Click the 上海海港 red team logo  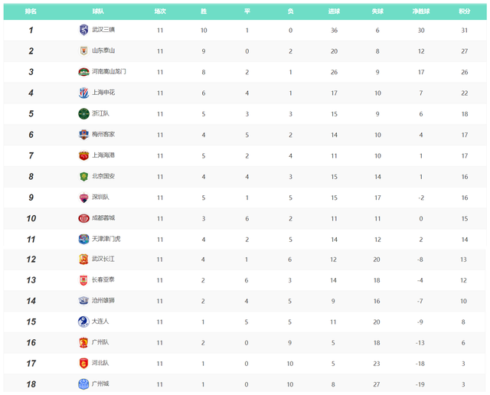pos(83,155)
